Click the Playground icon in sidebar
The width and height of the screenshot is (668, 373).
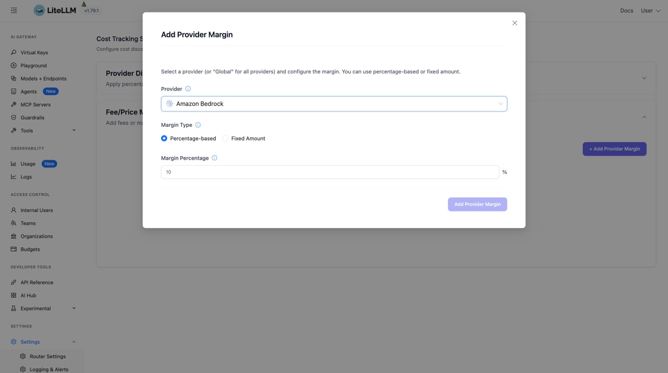point(14,66)
